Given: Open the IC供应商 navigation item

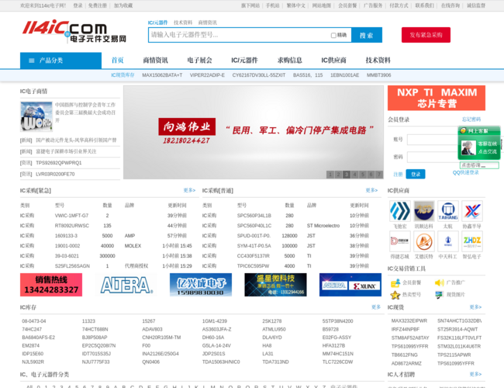Looking at the screenshot, I should (x=333, y=61).
